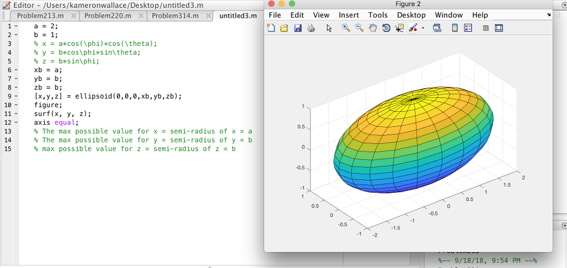Toggle the Insert Colorbar button

455,28
